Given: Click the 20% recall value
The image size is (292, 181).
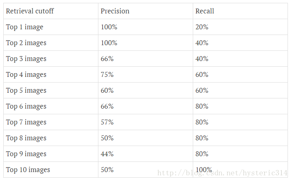Looking at the screenshot, I should (x=202, y=27).
